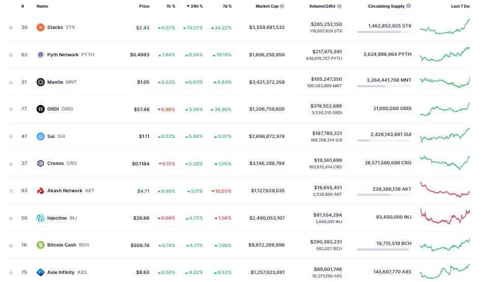
Task: Toggle the Axie Infinity watchlist star
Action: tap(11, 273)
